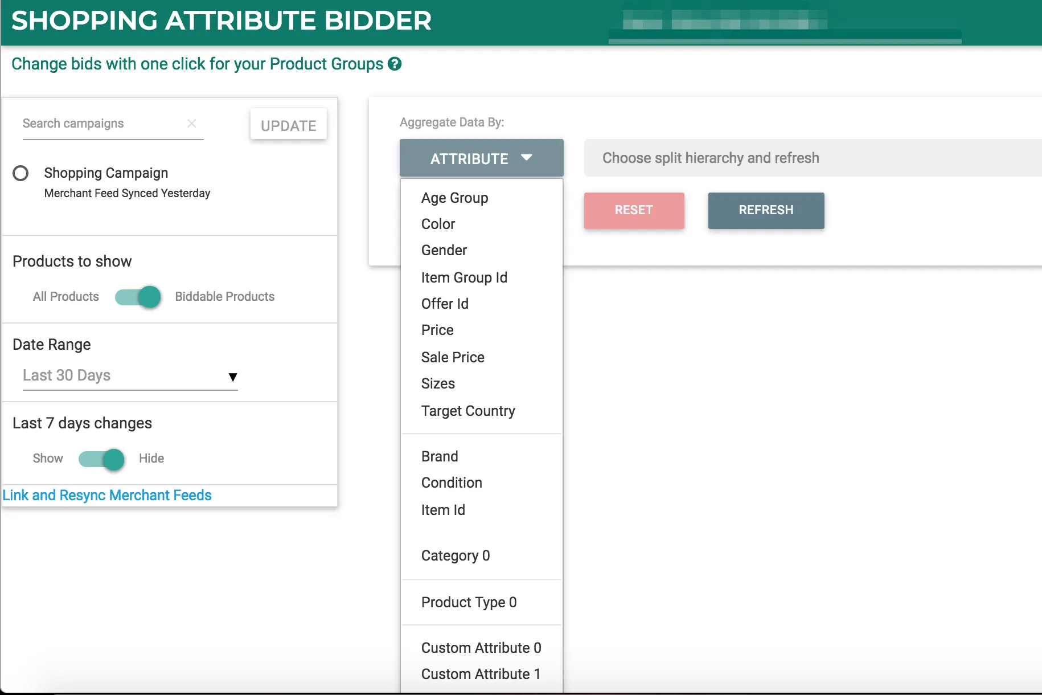Pick Brand in the attribute dropdown
This screenshot has height=695, width=1042.
click(439, 457)
